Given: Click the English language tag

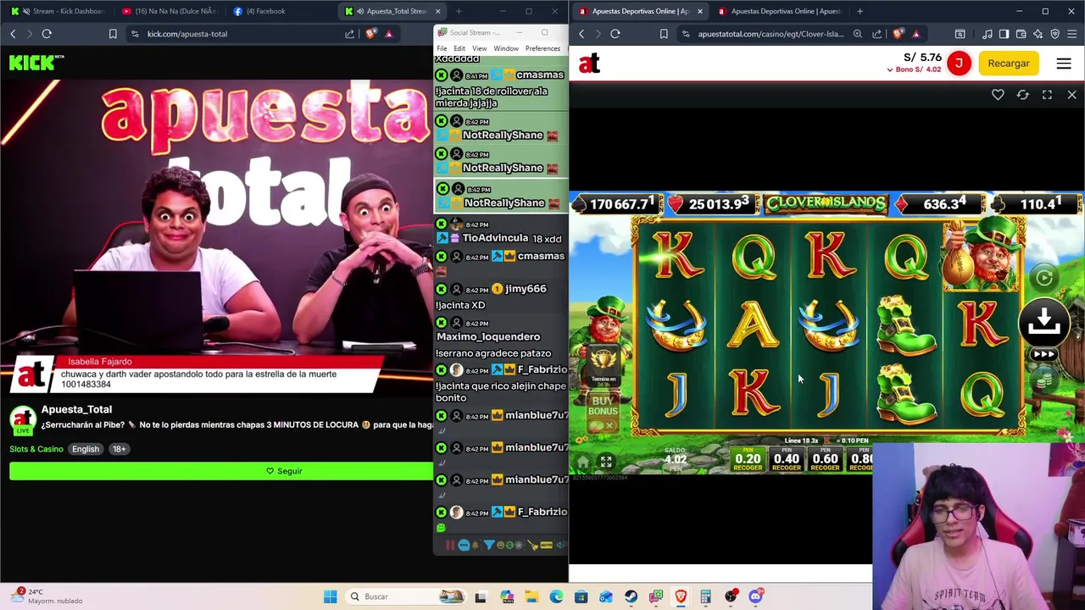Looking at the screenshot, I should 86,449.
